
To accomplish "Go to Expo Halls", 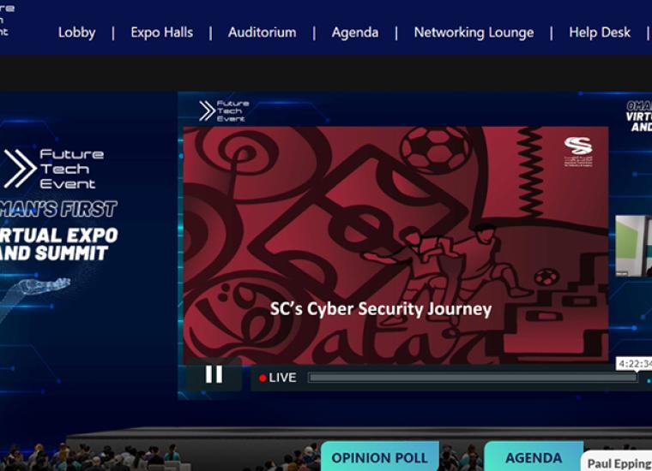I will (x=162, y=33).
